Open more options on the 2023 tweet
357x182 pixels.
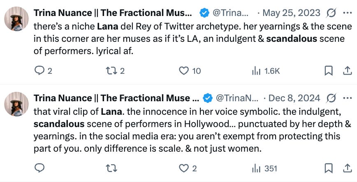[347, 13]
